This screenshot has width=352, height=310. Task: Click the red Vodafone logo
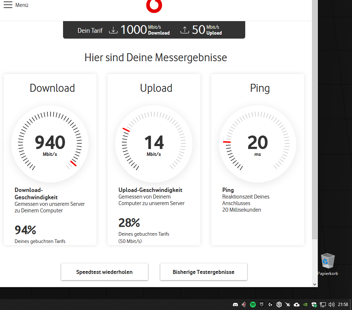[x=154, y=6]
